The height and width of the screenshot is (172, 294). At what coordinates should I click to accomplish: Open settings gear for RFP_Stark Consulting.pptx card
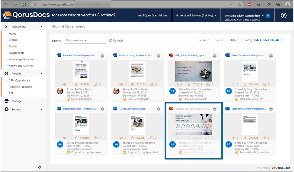pyautogui.click(x=215, y=56)
